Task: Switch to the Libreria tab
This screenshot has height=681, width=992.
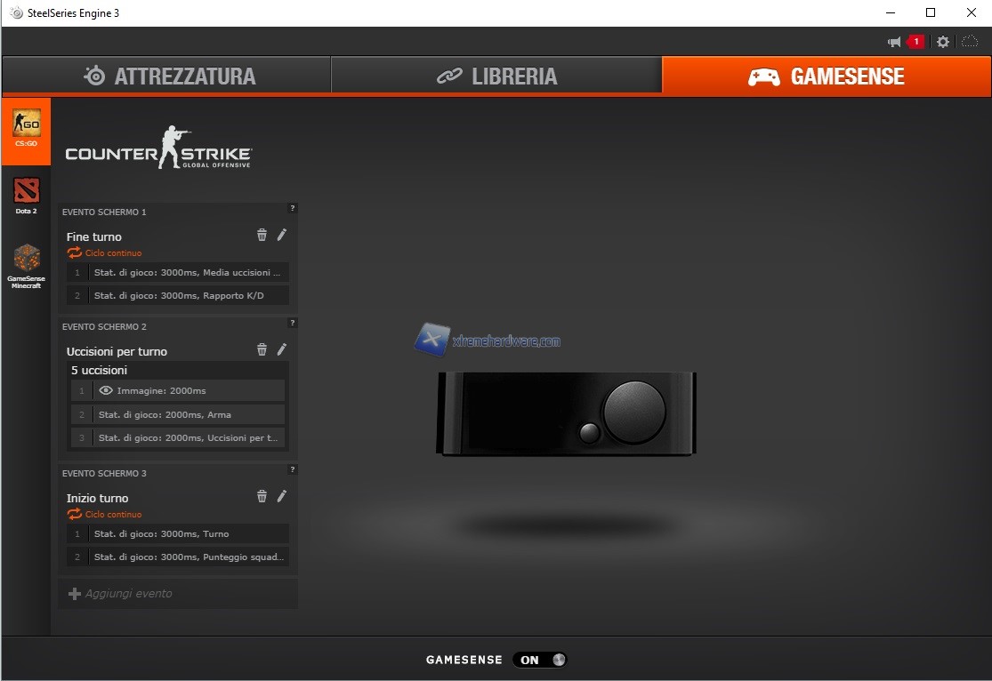Action: (x=496, y=76)
